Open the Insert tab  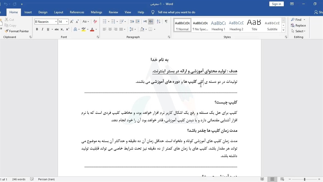[x=28, y=12]
